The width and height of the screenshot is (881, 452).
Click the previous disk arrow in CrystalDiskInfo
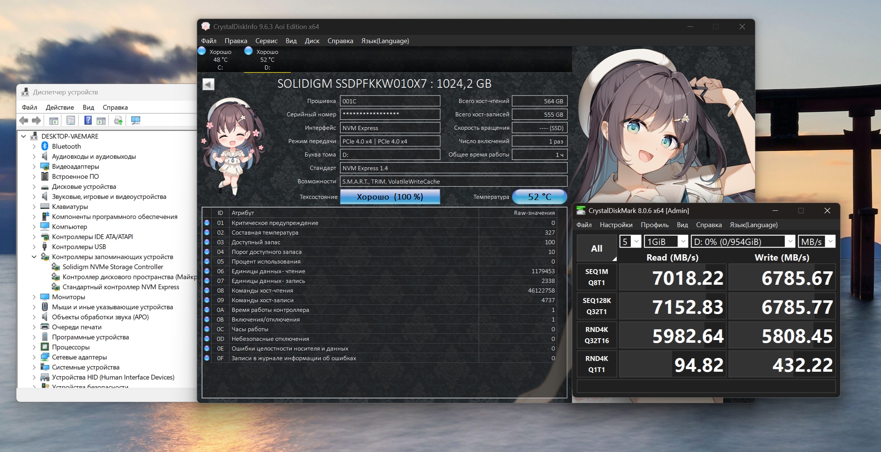point(208,84)
